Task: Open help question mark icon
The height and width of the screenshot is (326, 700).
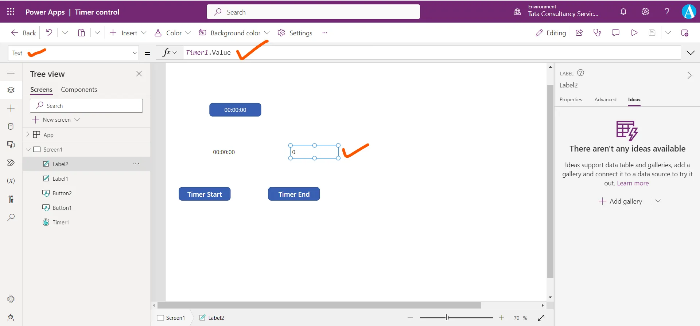Action: tap(667, 12)
